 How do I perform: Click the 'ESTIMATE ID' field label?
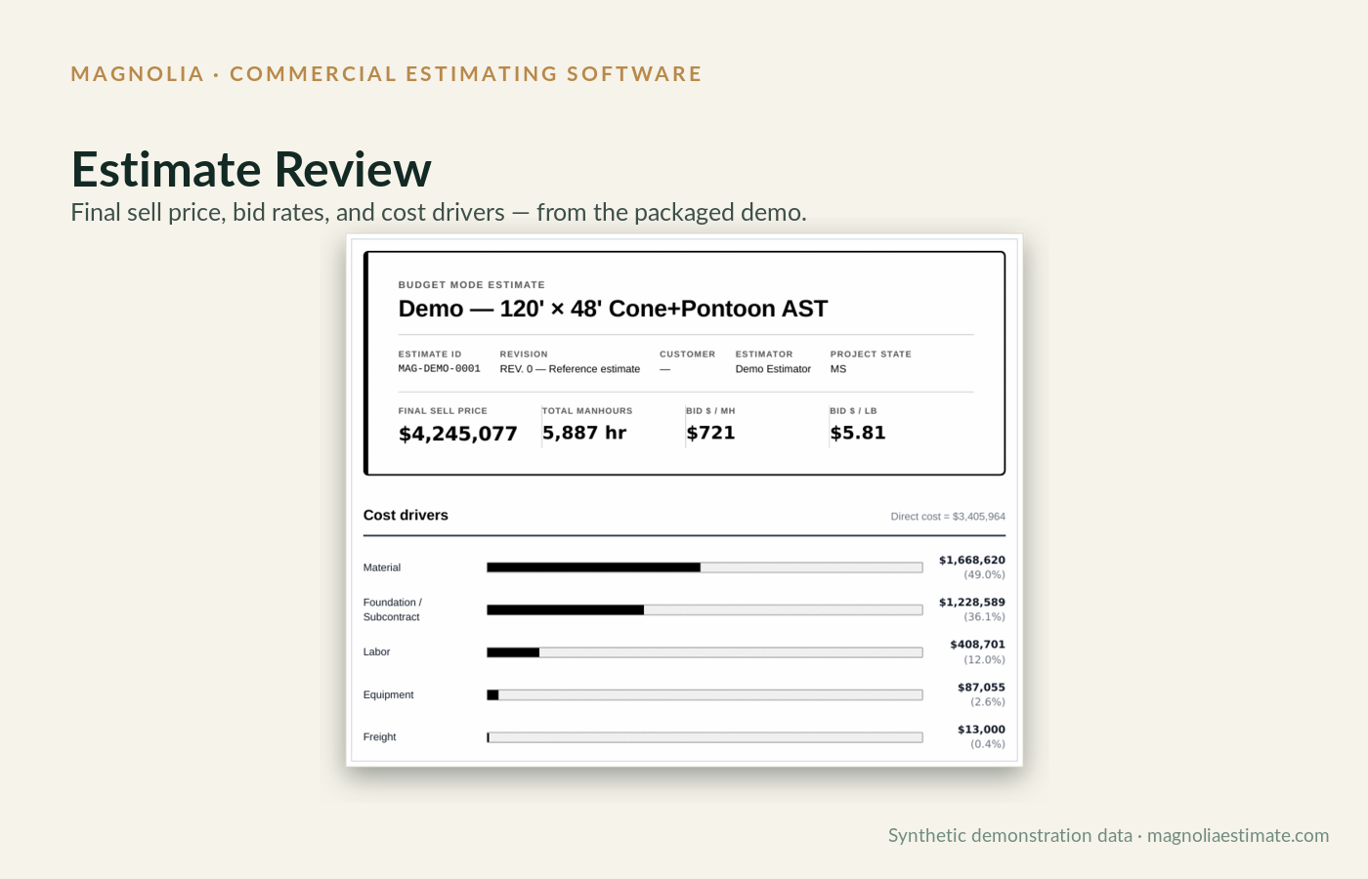(430, 355)
